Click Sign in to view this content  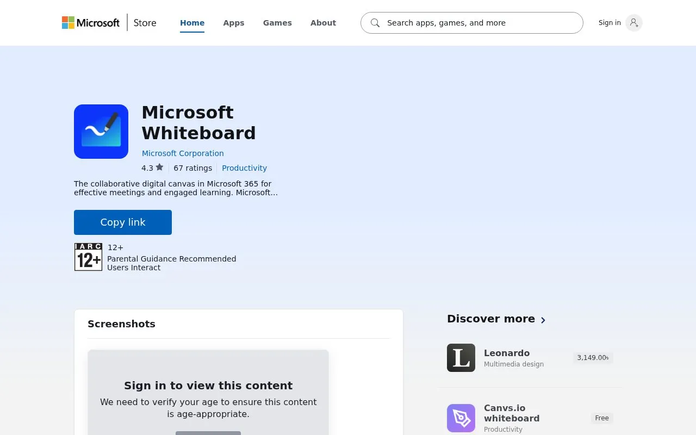[x=208, y=386]
